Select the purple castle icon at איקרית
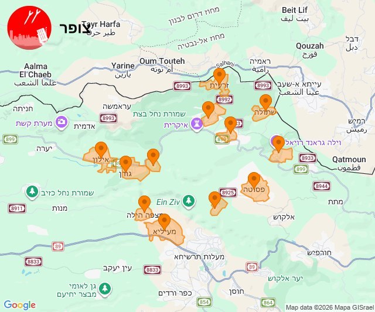 click(197, 124)
